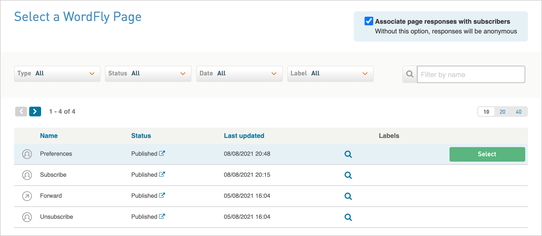
Task: Open the Type filter dropdown
Action: click(x=57, y=74)
